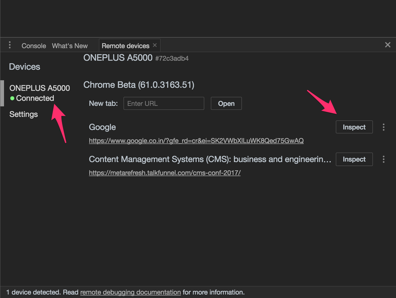
Task: Open more options for CMS conference tab
Action: (384, 159)
